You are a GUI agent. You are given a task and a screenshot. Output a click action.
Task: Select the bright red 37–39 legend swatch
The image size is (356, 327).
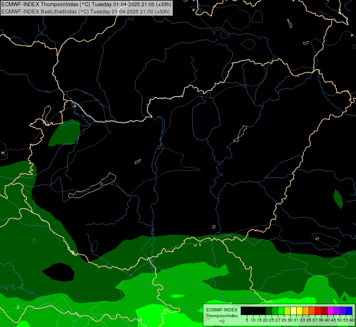318,311
